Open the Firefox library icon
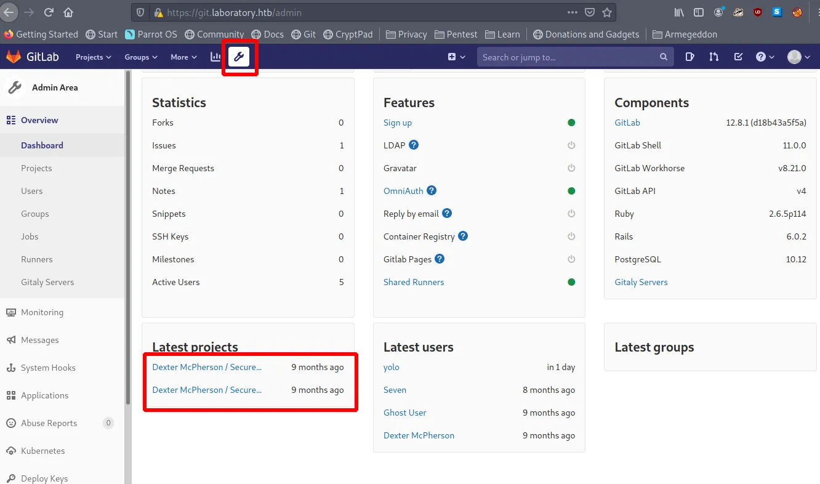Screen dimensions: 820x484 (679, 12)
